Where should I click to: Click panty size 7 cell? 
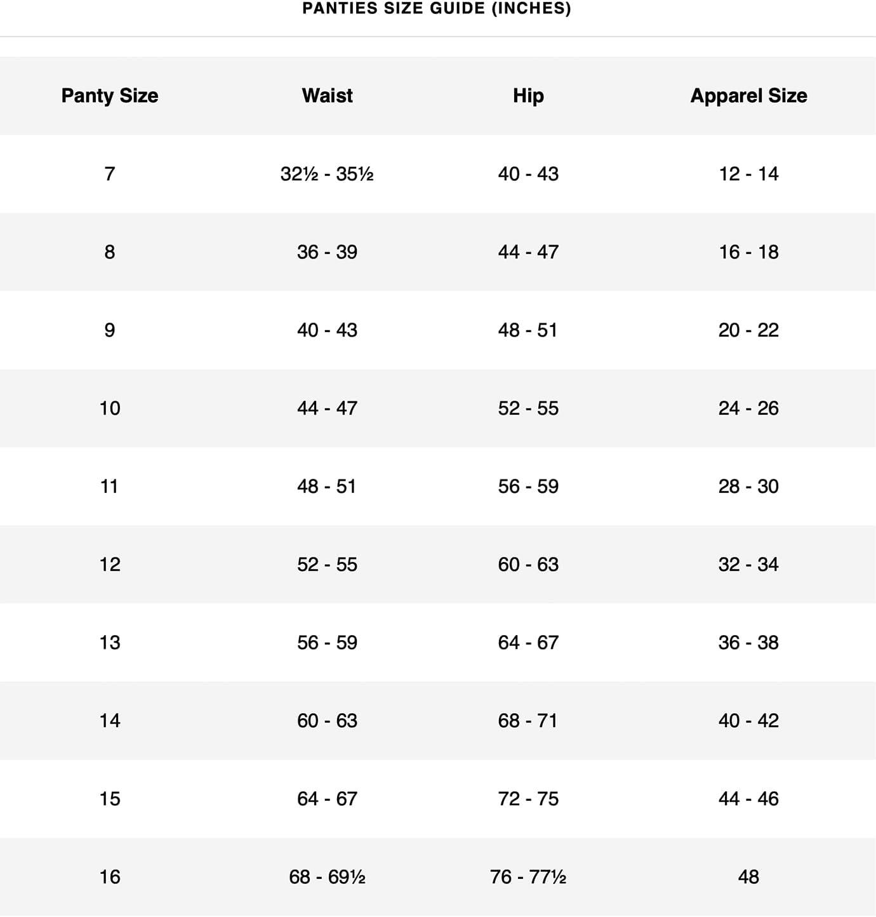tap(110, 174)
